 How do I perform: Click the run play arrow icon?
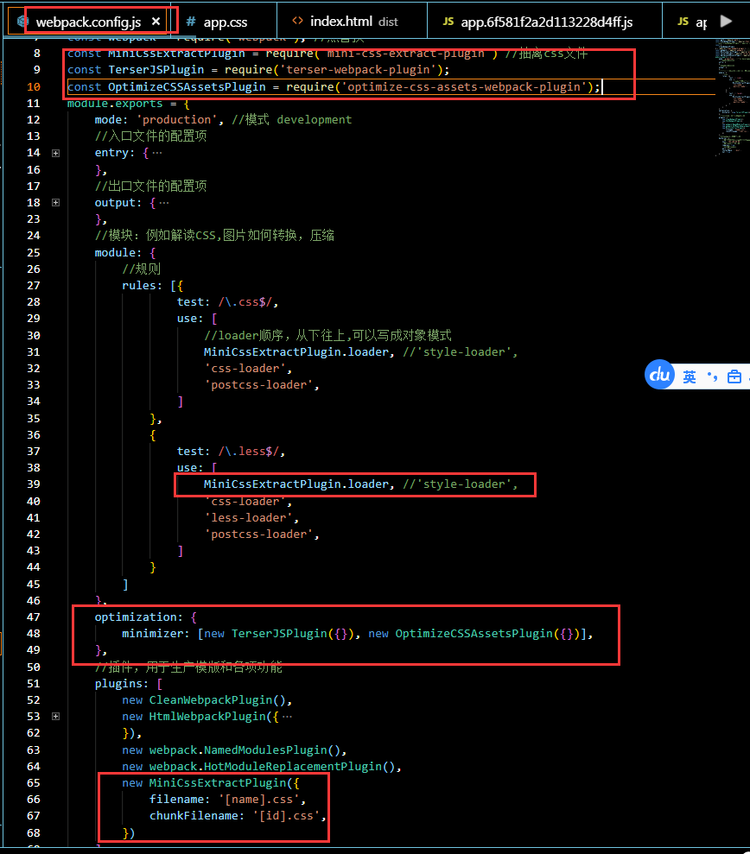click(726, 22)
